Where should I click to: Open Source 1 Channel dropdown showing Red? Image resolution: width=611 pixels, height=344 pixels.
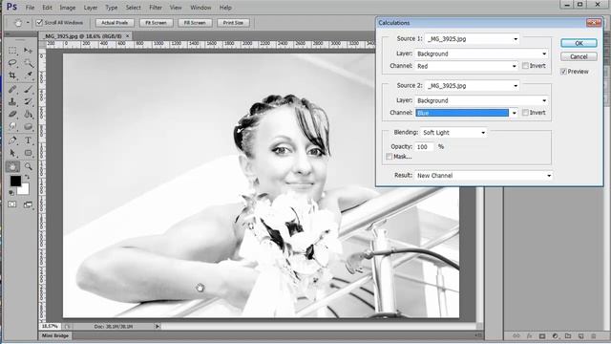click(x=467, y=66)
